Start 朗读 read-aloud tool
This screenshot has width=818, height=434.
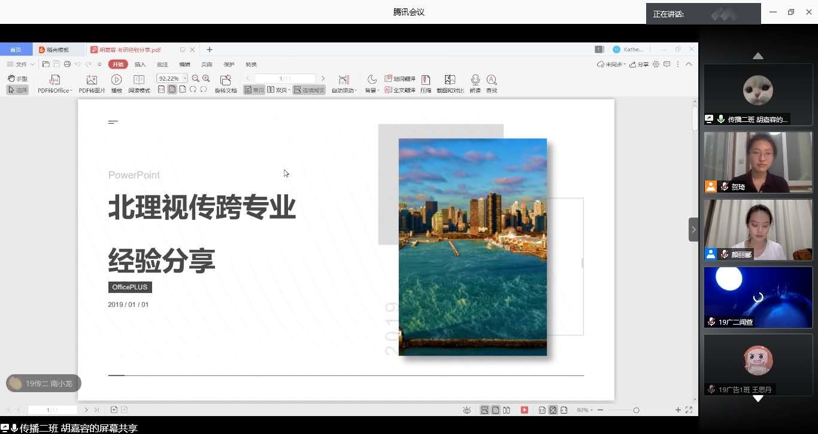(475, 80)
